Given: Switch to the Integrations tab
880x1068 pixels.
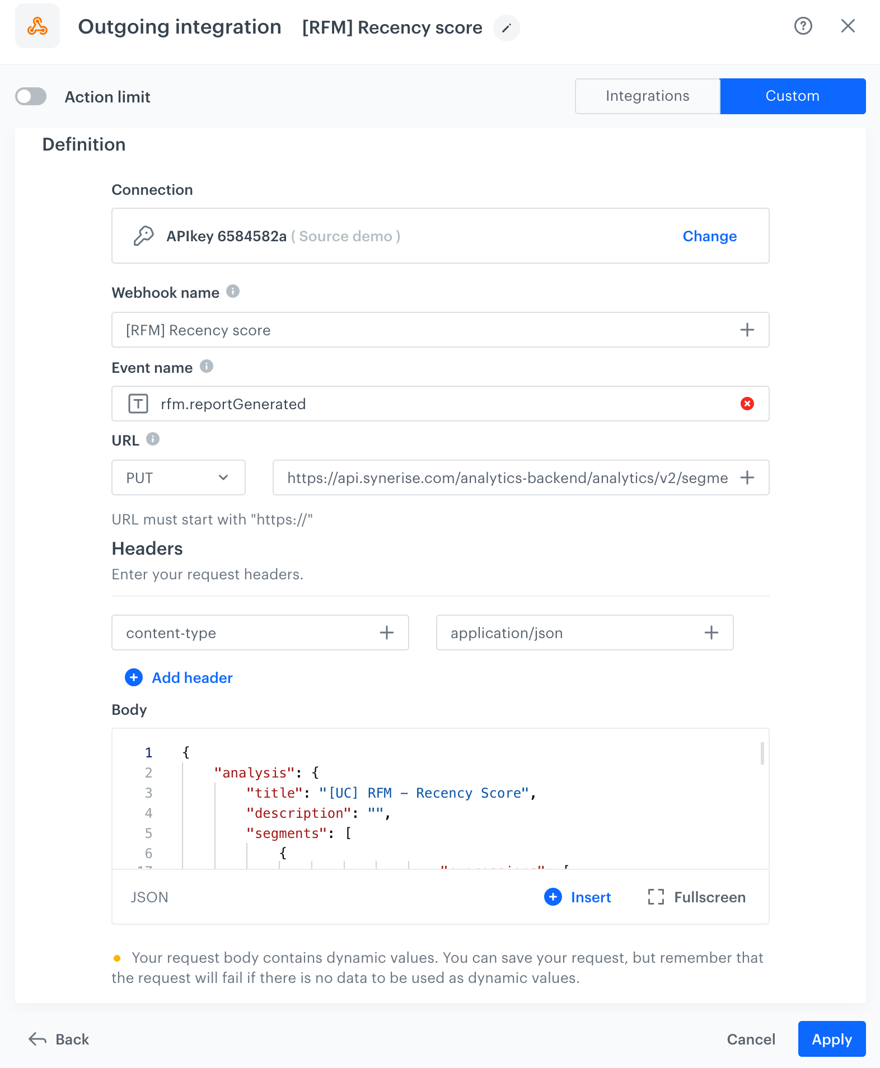Looking at the screenshot, I should 647,96.
